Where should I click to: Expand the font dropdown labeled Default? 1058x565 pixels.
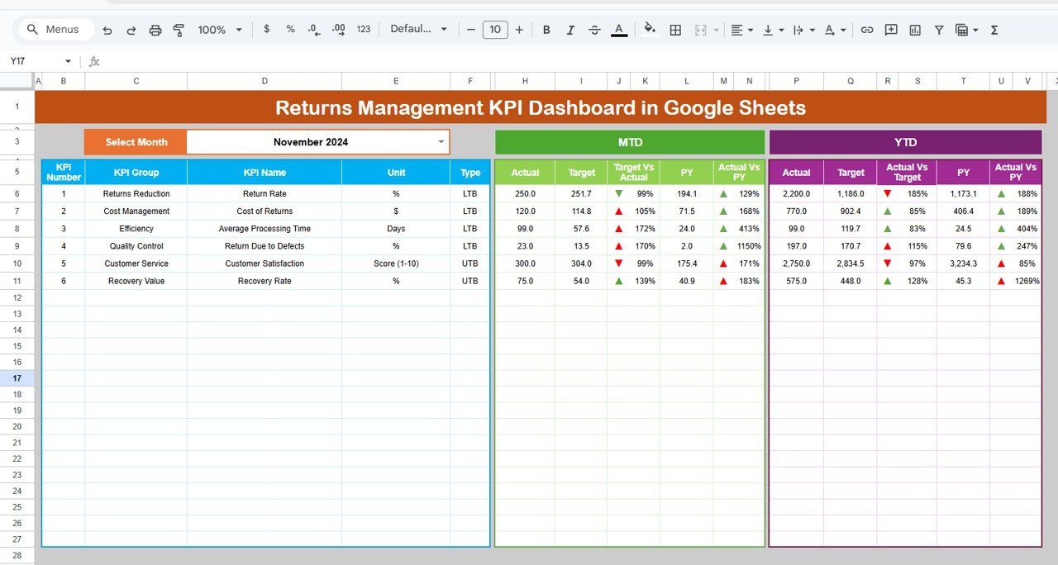coord(418,29)
